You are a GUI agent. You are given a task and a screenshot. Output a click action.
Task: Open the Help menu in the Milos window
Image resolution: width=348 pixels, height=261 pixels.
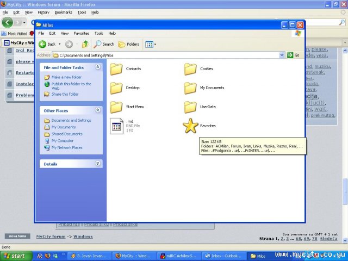[112, 33]
